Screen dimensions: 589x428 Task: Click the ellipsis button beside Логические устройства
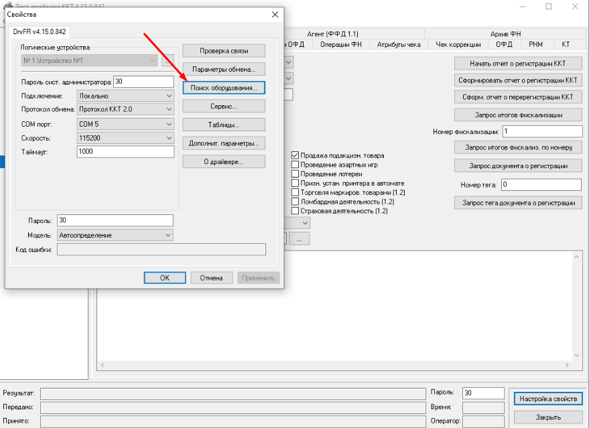coord(168,62)
